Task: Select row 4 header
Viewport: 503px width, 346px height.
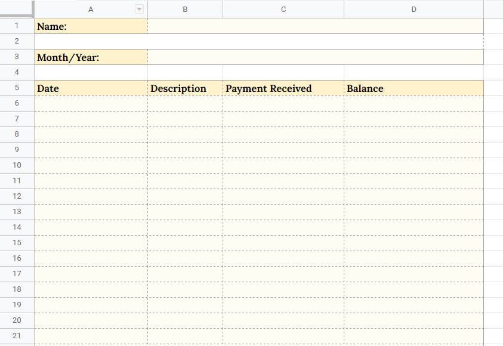Action: click(x=17, y=72)
